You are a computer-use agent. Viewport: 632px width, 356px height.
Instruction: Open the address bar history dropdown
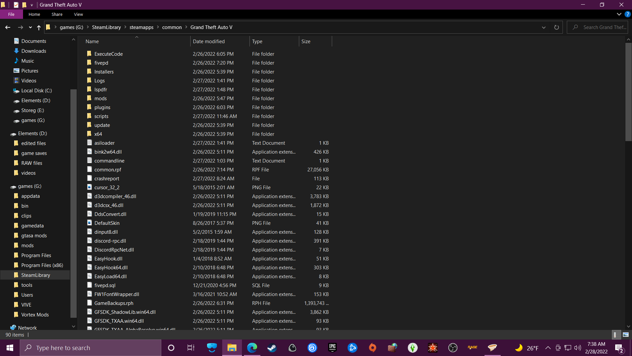[x=544, y=27]
